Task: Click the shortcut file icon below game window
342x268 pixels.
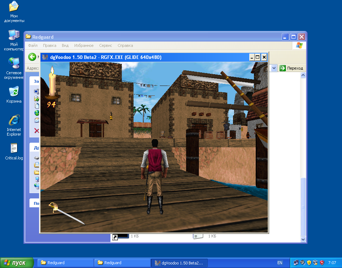Action: (x=120, y=237)
